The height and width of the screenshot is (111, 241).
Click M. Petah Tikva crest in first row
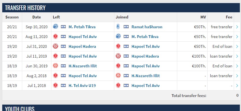click(x=55, y=27)
